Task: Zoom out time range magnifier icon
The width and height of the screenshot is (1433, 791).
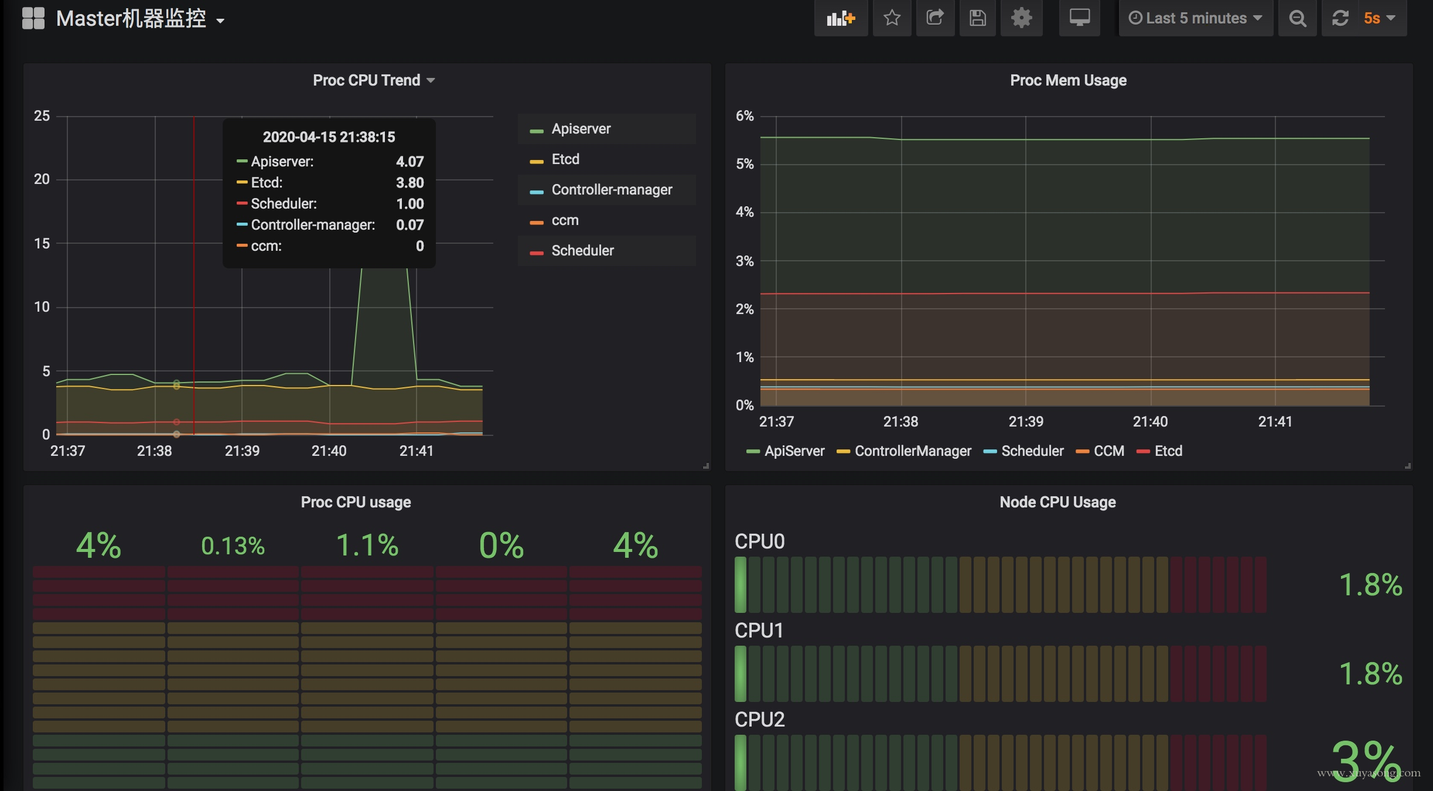Action: [x=1298, y=19]
